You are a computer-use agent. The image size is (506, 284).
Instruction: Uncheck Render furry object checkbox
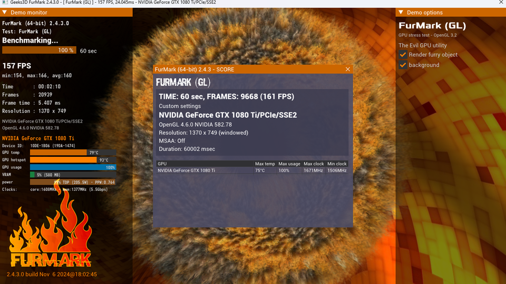[403, 54]
